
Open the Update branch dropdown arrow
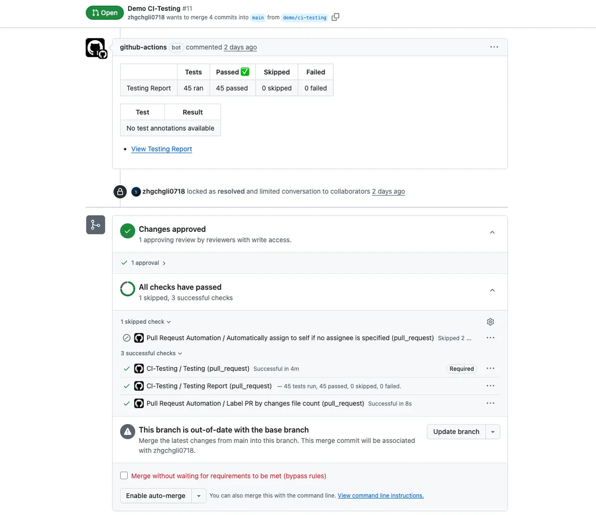tap(493, 432)
